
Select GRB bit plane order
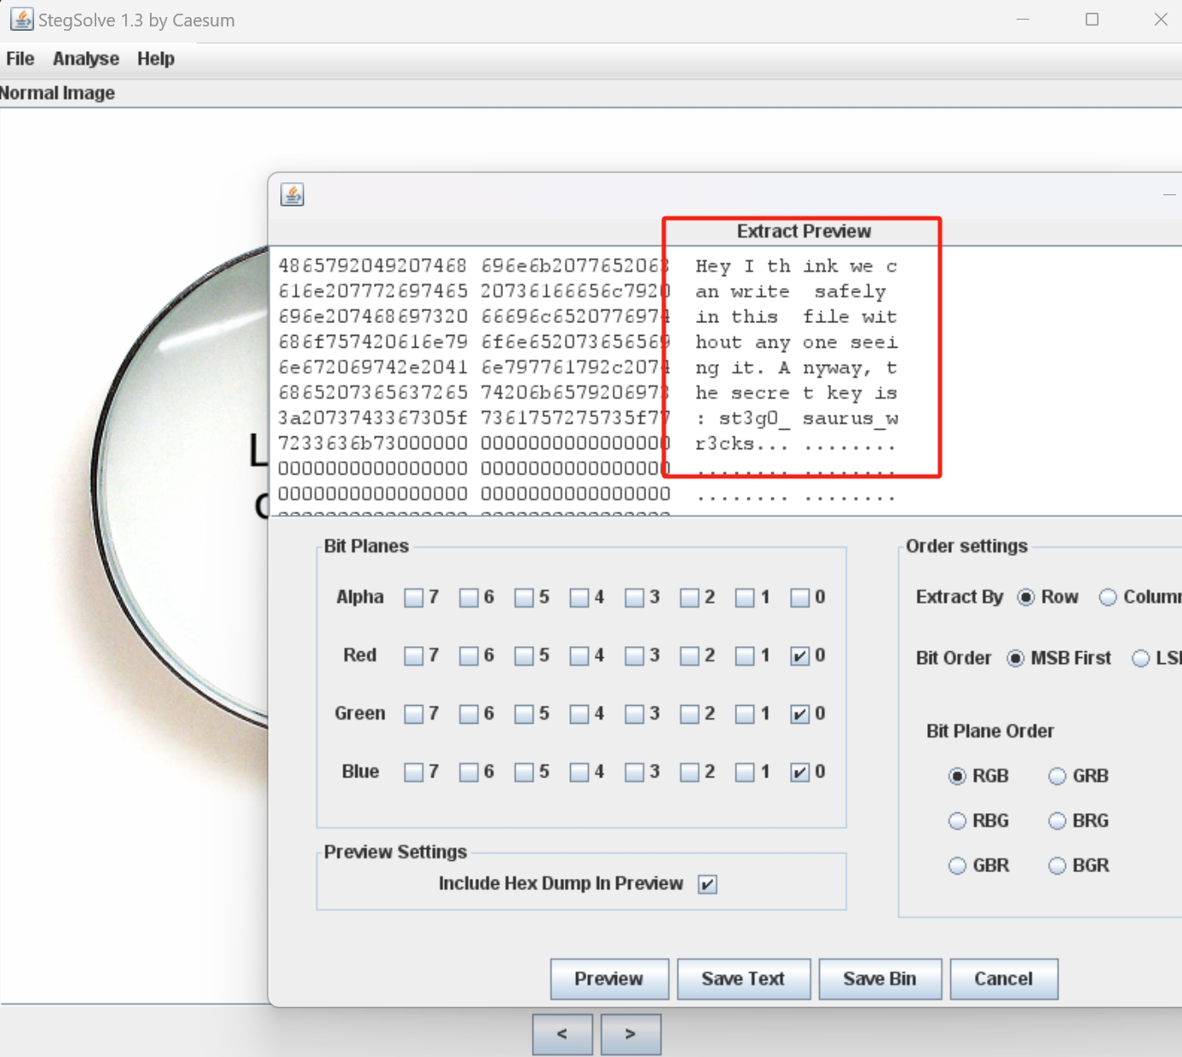(1058, 777)
